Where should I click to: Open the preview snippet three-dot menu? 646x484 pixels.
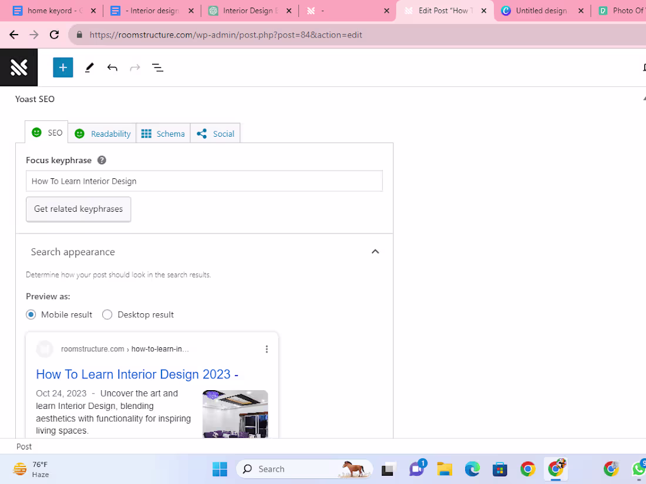(267, 348)
